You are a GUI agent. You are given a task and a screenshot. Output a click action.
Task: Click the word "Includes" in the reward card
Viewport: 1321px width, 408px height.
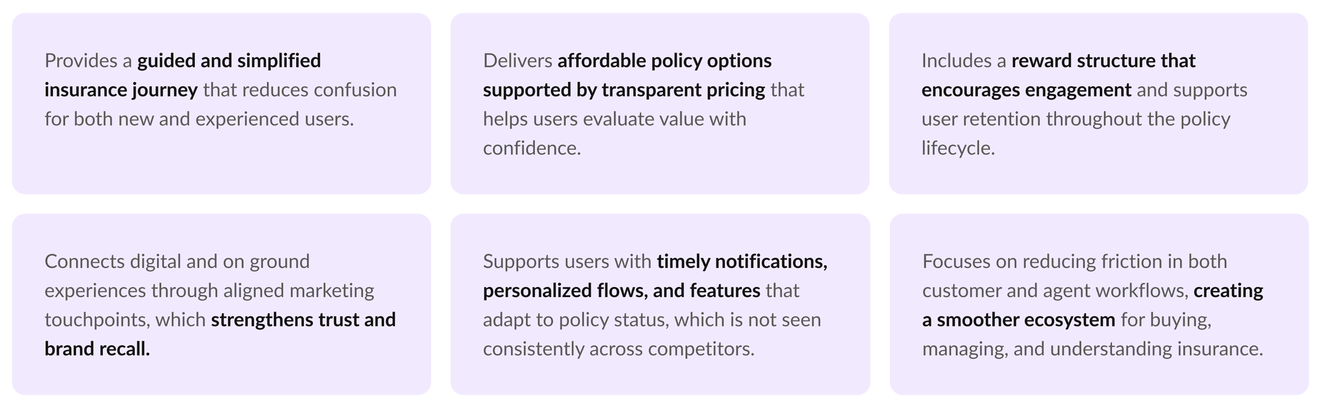pos(956,61)
